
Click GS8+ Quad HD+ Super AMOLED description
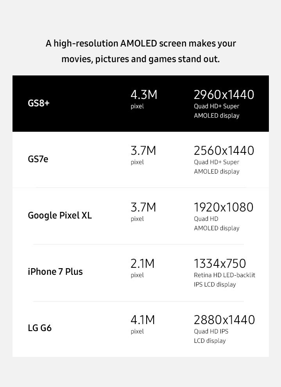tap(217, 111)
